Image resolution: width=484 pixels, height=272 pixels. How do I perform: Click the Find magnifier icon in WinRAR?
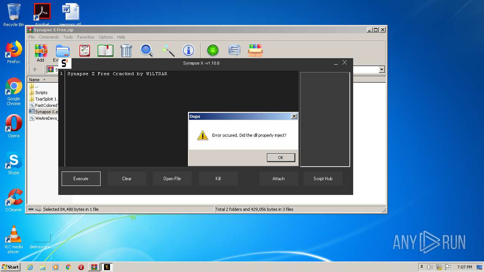(x=146, y=50)
